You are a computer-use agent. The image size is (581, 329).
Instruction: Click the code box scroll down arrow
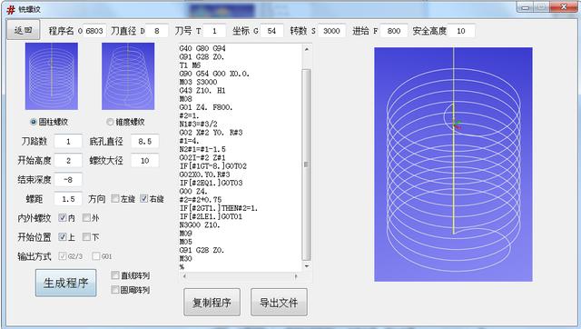(307, 266)
